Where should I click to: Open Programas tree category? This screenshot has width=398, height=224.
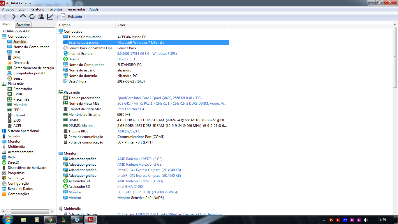(x=16, y=173)
